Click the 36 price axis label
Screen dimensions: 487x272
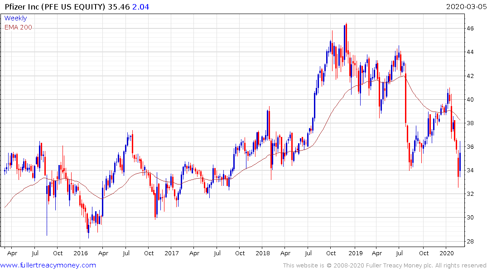(470, 147)
